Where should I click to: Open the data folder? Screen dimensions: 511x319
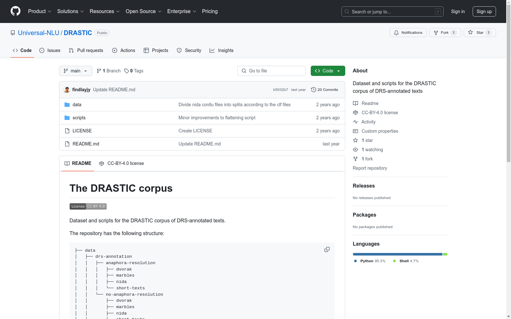(x=77, y=105)
